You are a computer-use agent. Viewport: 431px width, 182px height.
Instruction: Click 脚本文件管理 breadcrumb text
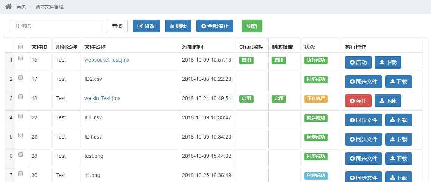[50, 6]
